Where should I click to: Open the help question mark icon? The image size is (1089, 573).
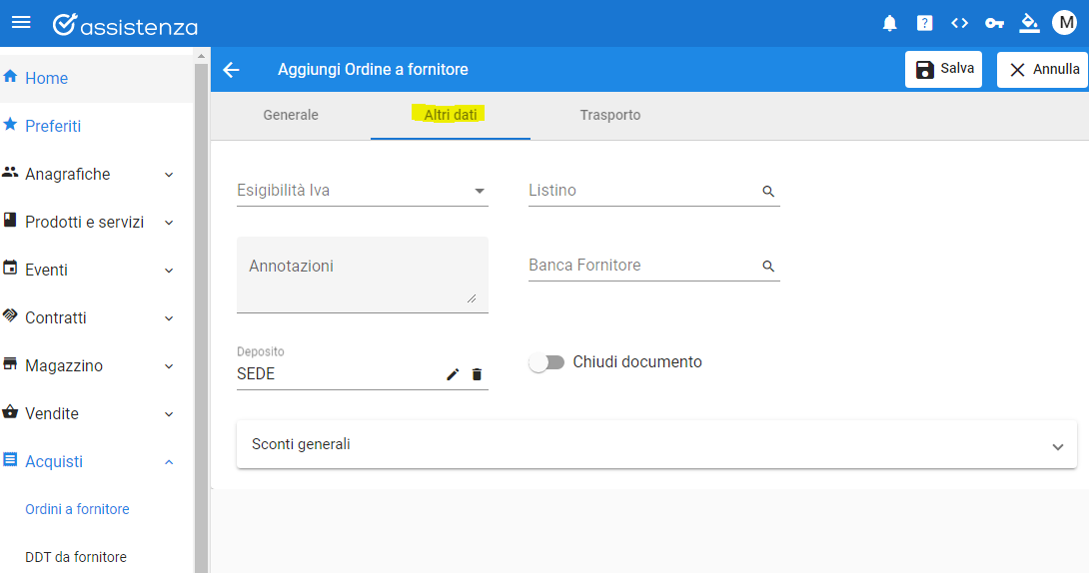click(924, 24)
